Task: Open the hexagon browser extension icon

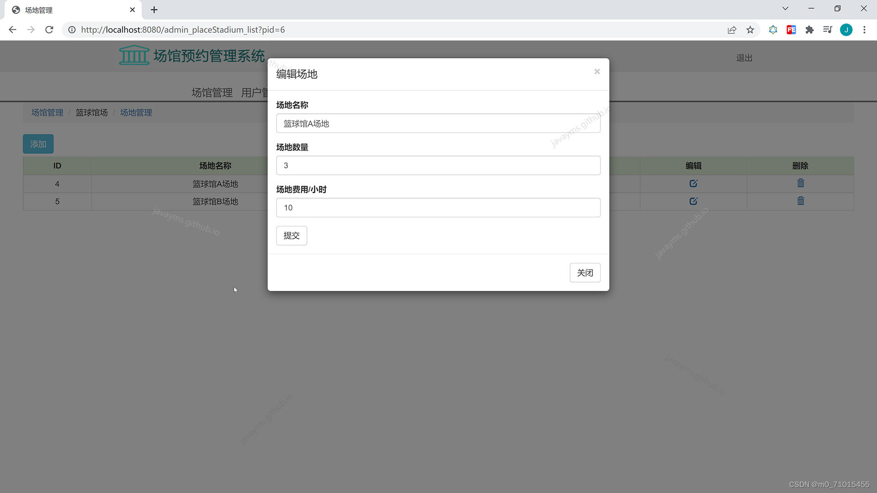Action: 773,30
